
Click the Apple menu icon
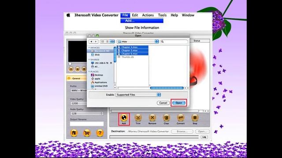68,15
